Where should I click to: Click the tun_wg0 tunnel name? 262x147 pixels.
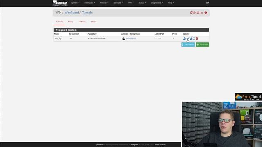click(59, 38)
